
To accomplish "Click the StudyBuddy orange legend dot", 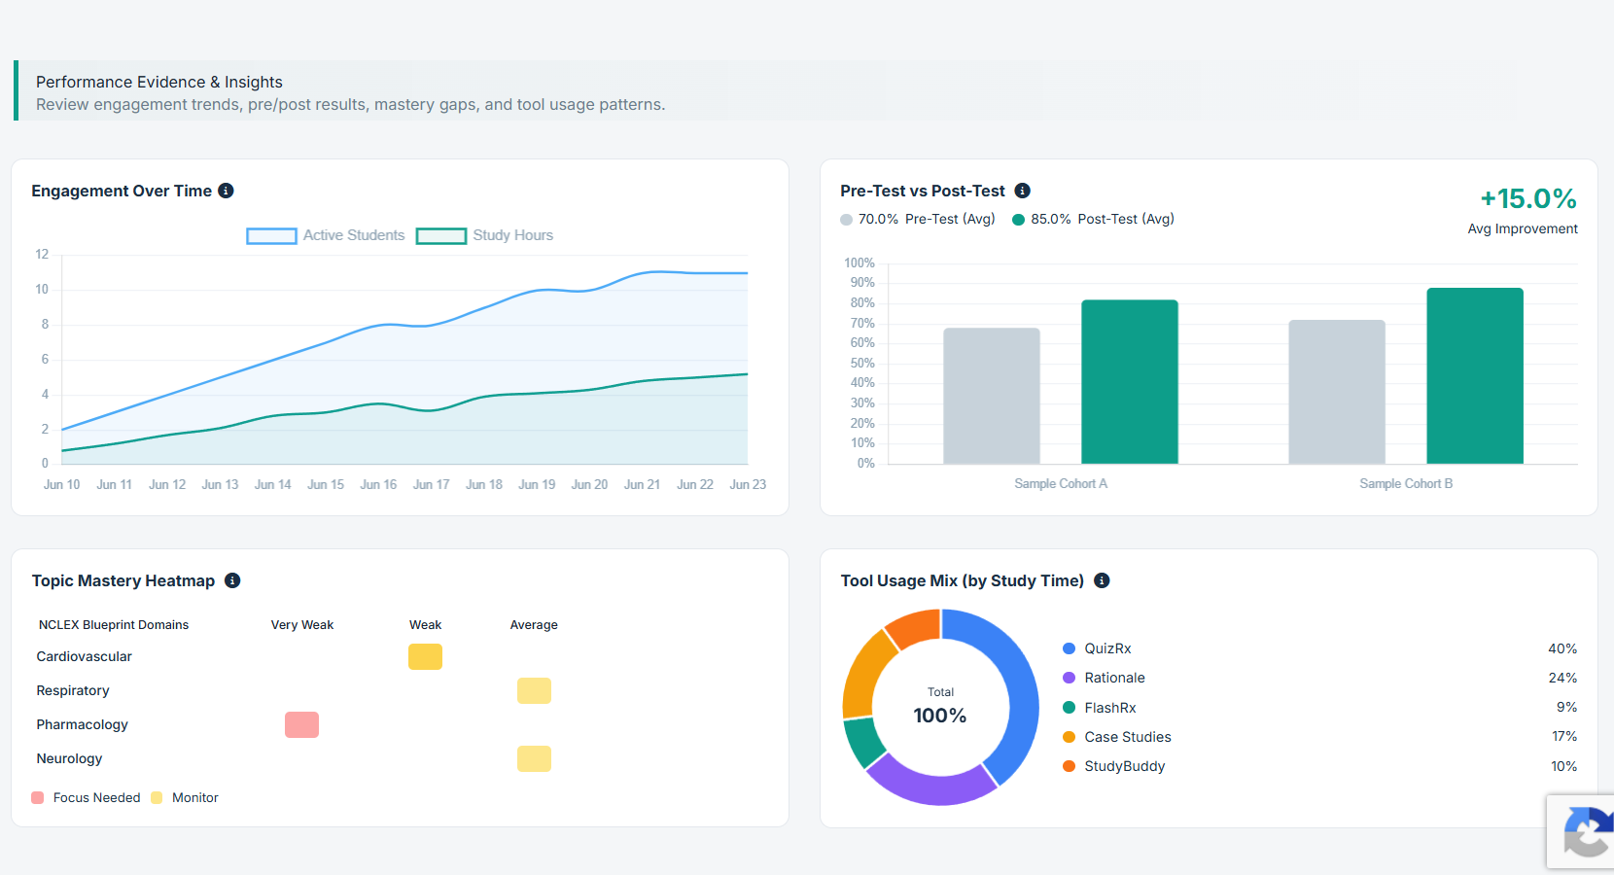I will (x=1069, y=766).
